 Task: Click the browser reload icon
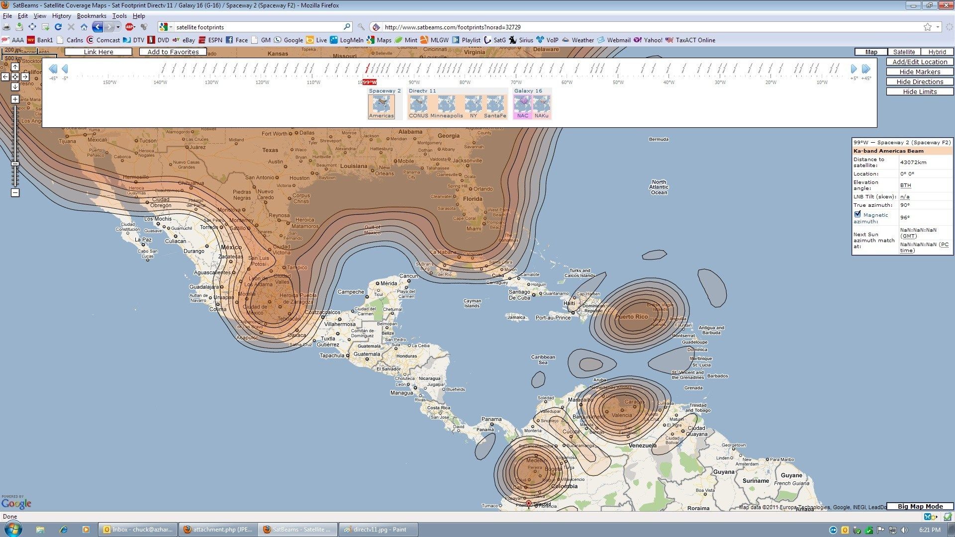(x=58, y=27)
